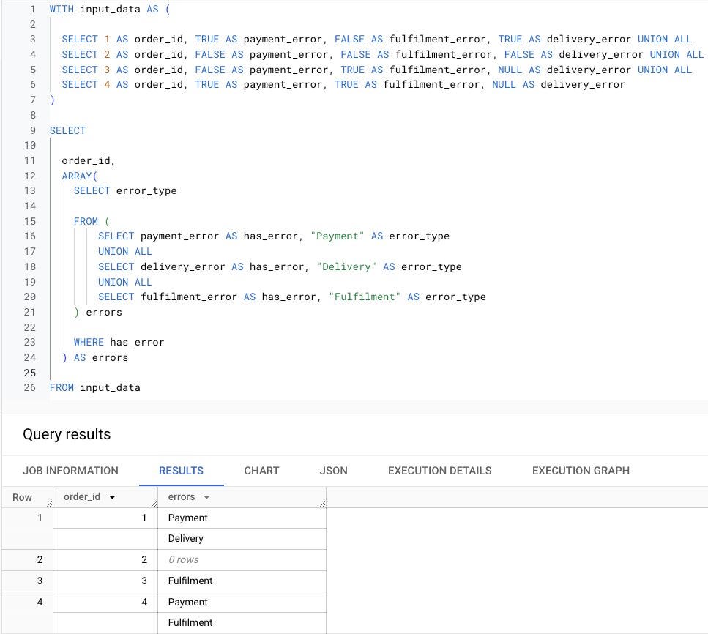The width and height of the screenshot is (708, 634).
Task: Click the order_id column header label
Action: 82,496
